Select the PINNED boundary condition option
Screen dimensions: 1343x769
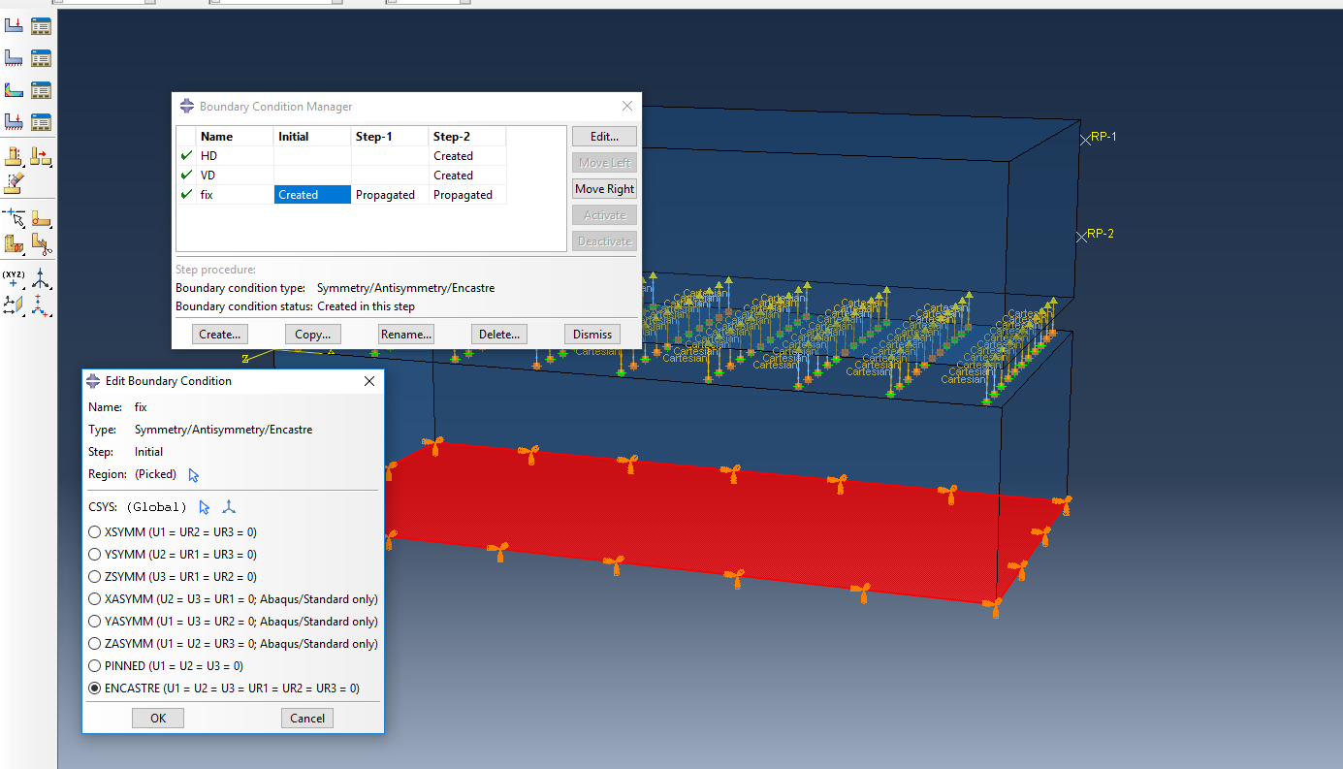[x=94, y=665]
